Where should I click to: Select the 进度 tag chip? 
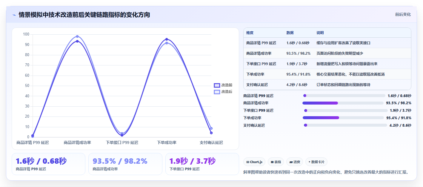point(295,162)
